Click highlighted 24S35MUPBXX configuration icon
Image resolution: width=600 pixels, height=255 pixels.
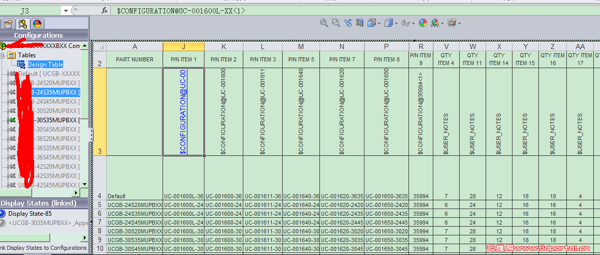(12, 92)
